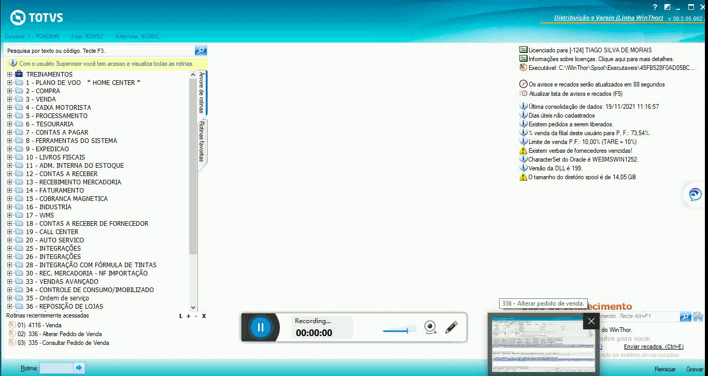Select 10 - LIVROS FISCAIS
Screen dimensions: 708x376
coord(55,157)
